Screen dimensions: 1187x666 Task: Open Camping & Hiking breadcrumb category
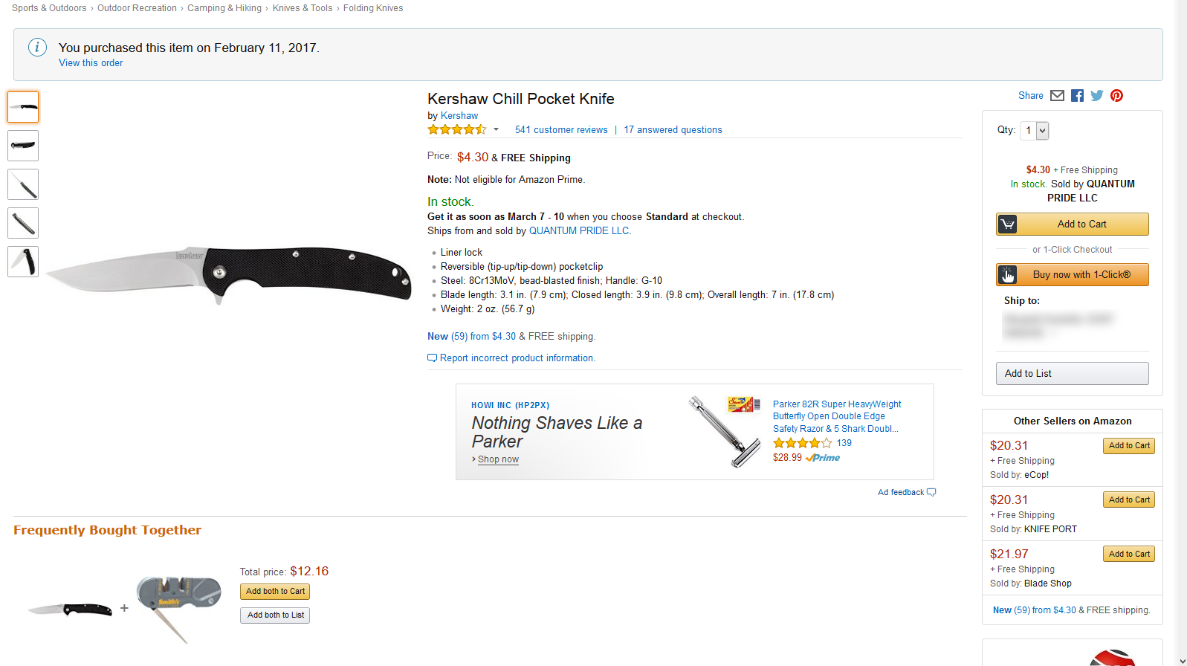click(x=224, y=8)
